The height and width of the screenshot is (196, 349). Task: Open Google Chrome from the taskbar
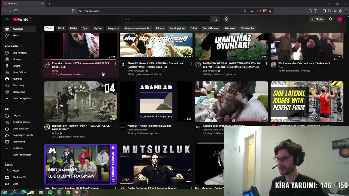[x=68, y=192]
